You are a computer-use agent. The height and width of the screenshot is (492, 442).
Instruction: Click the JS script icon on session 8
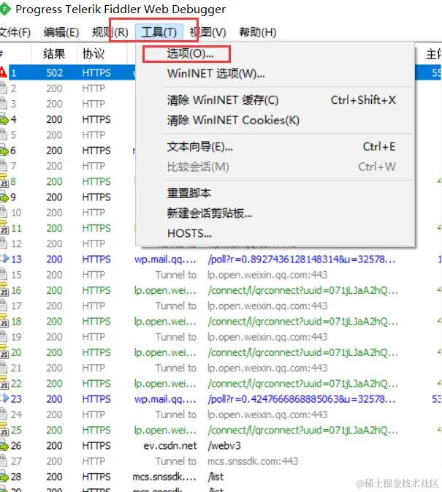[4, 181]
